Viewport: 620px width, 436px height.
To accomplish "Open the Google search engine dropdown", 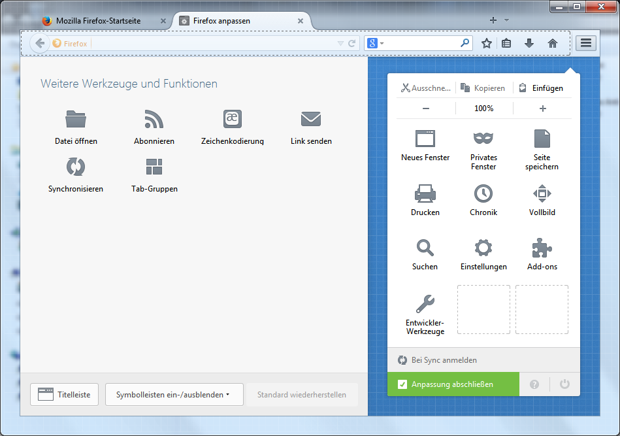I will (375, 43).
